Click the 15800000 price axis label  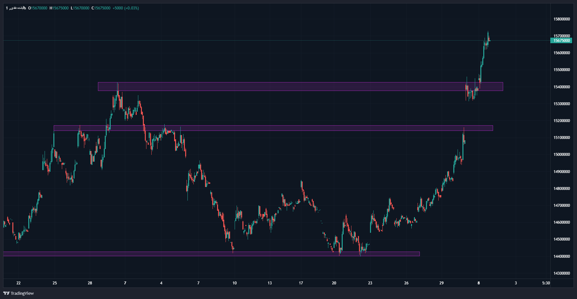[562, 19]
